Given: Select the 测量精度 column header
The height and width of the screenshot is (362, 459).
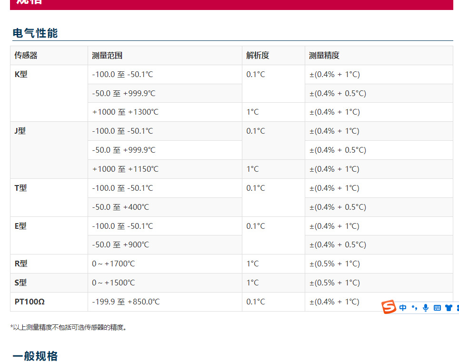Looking at the screenshot, I should (x=324, y=55).
